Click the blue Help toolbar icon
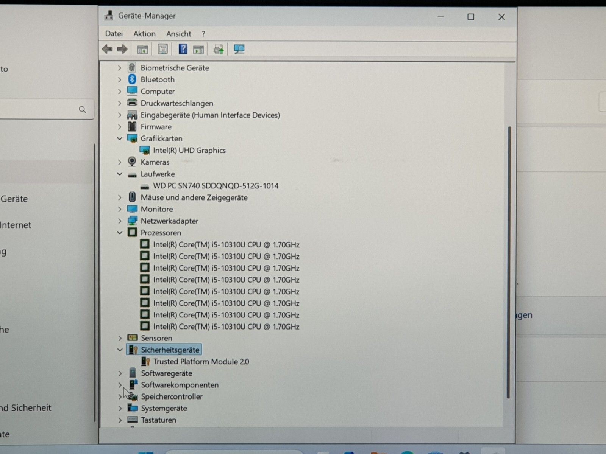606x454 pixels. [183, 49]
